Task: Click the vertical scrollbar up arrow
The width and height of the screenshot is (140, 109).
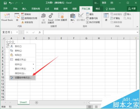Action: click(x=138, y=38)
